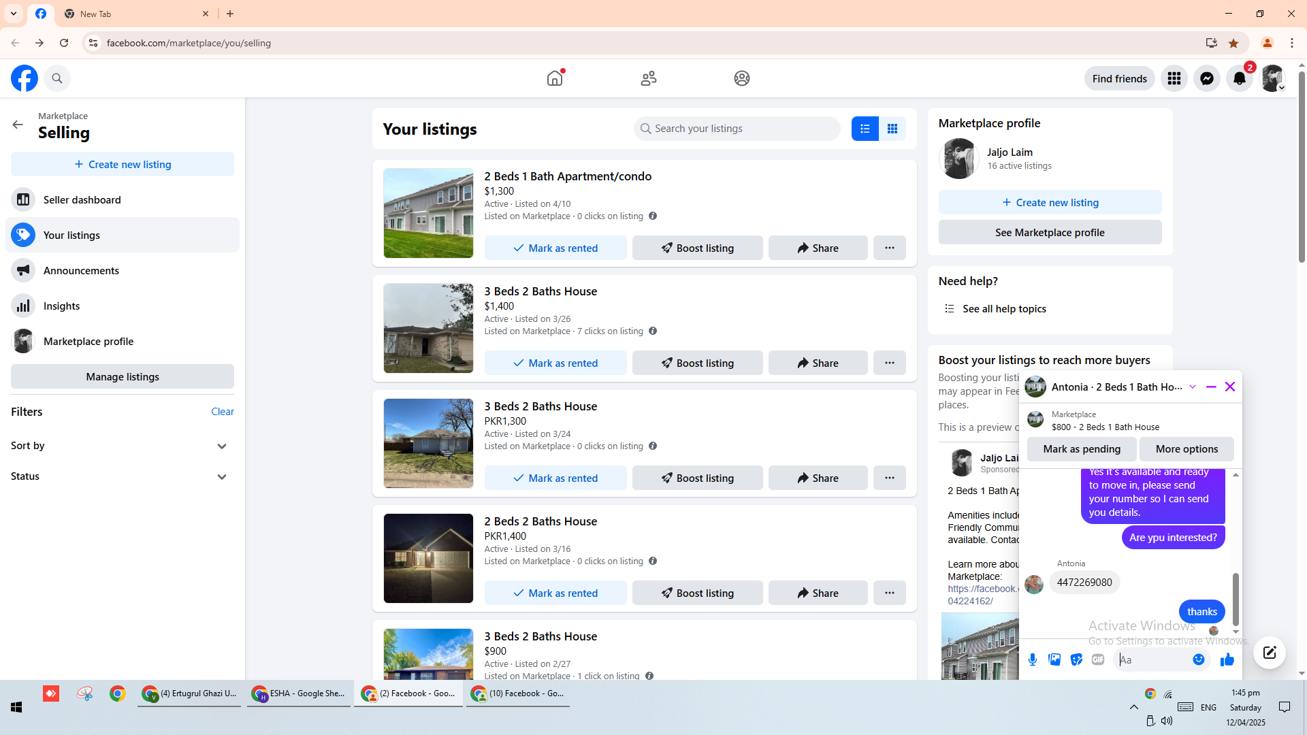Open more options for the $1,300 apartment listing
Viewport: 1307px width, 735px height.
pos(890,248)
